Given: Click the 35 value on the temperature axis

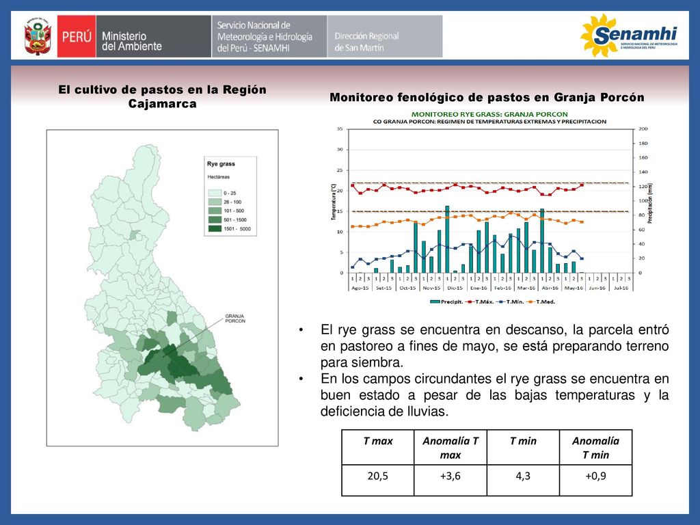Looking at the screenshot, I should coord(340,129).
